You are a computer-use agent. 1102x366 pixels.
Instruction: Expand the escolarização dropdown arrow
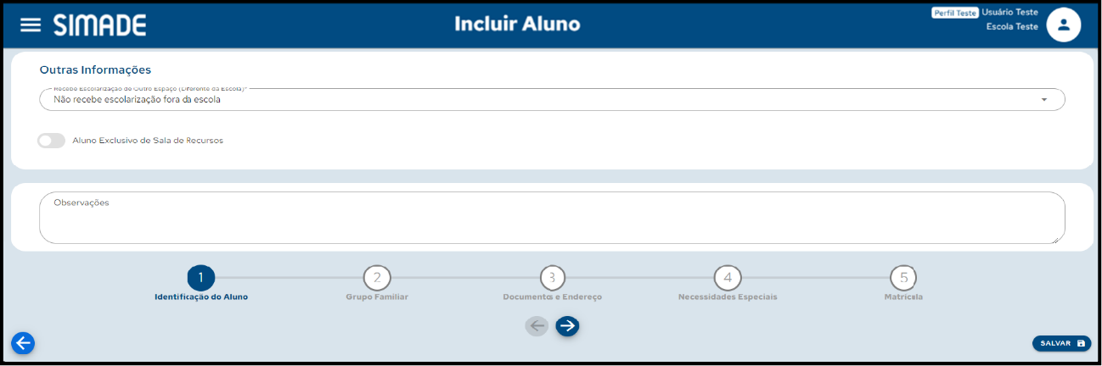pyautogui.click(x=1043, y=100)
